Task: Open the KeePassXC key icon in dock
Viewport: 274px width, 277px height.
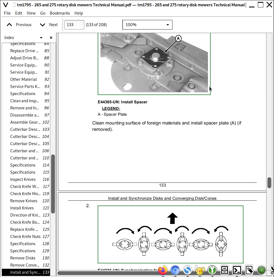Action: click(x=212, y=270)
